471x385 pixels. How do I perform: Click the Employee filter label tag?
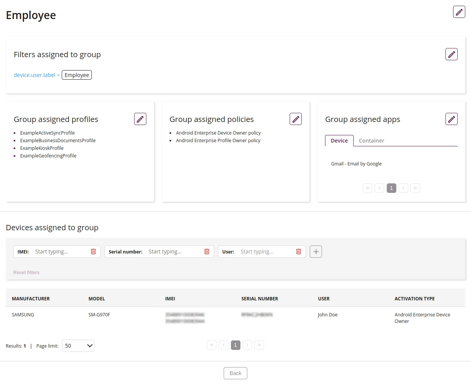(x=77, y=75)
